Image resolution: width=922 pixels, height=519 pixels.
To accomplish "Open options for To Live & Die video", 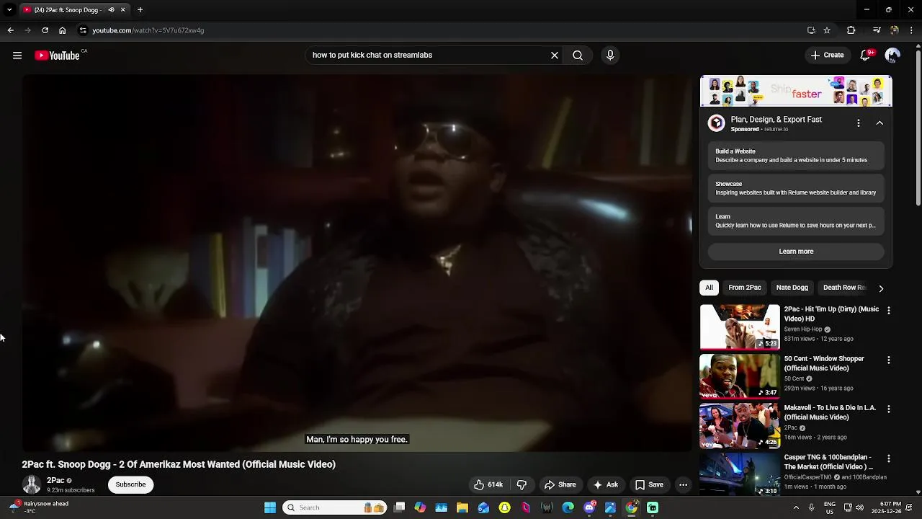I will (x=889, y=409).
